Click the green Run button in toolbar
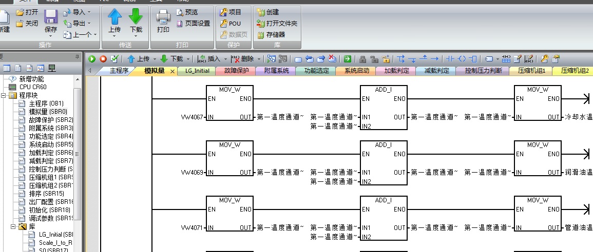The height and width of the screenshot is (252, 593). tap(92, 59)
